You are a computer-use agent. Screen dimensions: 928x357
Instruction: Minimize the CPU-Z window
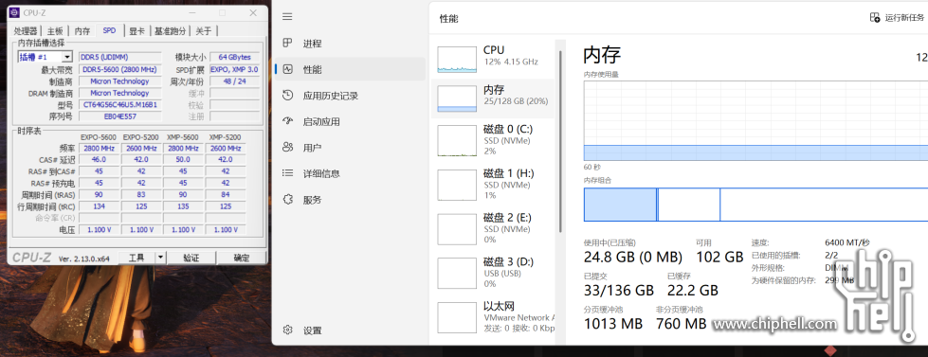[x=191, y=12]
